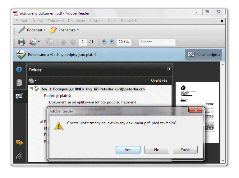Viewport: 239px width, 178px height.
Task: Click the signatures sidebar pen icon
Action: [x=19, y=96]
